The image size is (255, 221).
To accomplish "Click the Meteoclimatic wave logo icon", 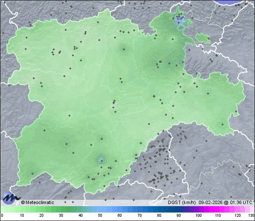I will point(11,198).
